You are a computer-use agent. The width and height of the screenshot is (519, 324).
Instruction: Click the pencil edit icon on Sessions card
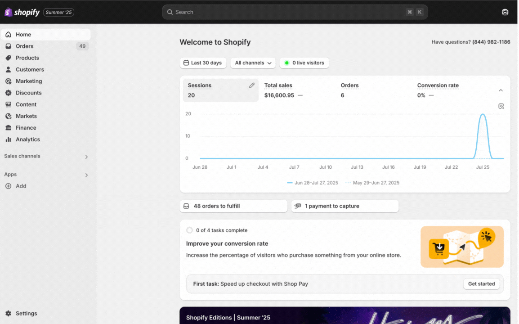click(252, 85)
